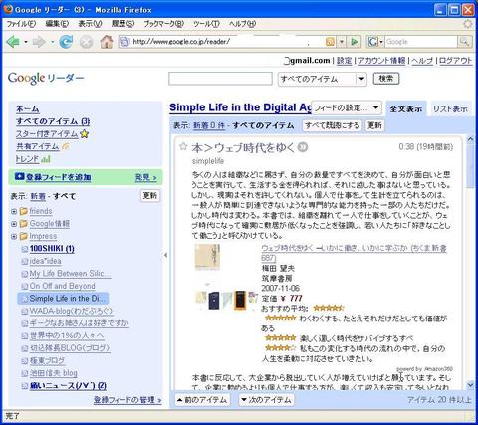Open the フィードの設定 dropdown
Screen dimensions: 478x425
point(347,107)
